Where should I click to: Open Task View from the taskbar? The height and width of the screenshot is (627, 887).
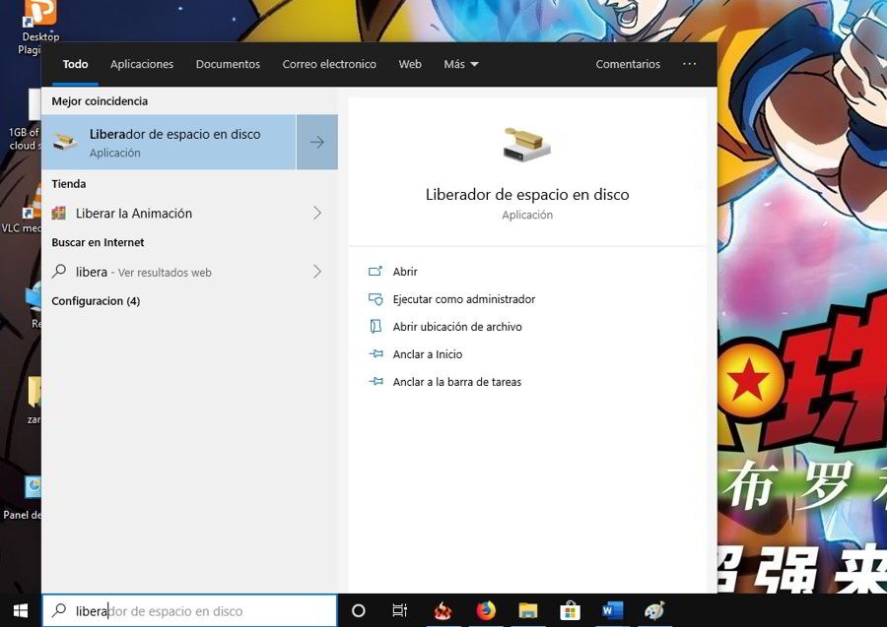pyautogui.click(x=399, y=610)
